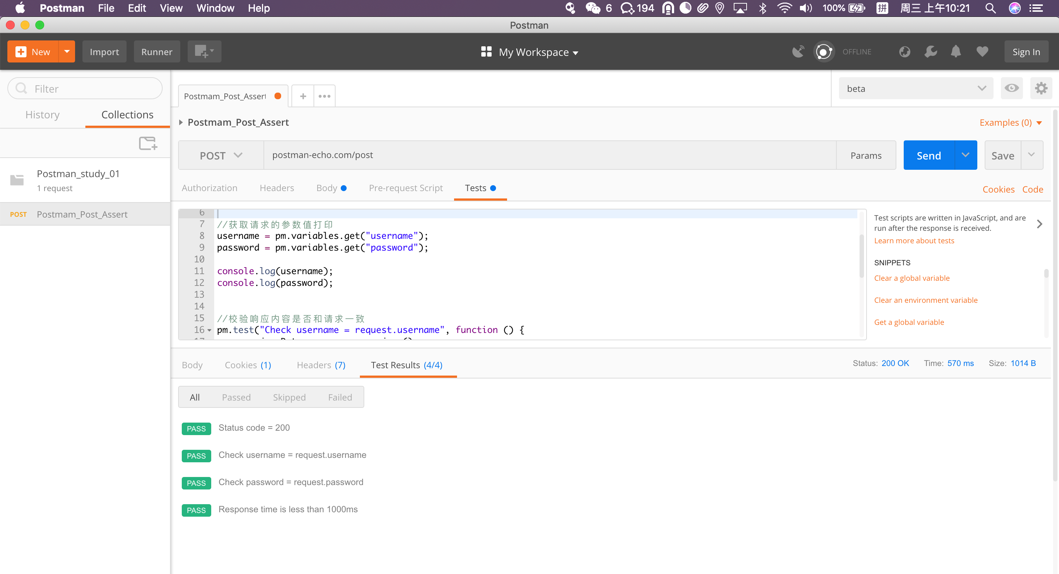Expand the Postmam_Post_Assert request description triangle
This screenshot has width=1059, height=574.
tap(181, 122)
